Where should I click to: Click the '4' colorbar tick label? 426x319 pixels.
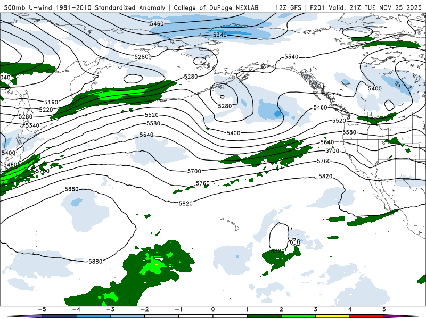350,309
